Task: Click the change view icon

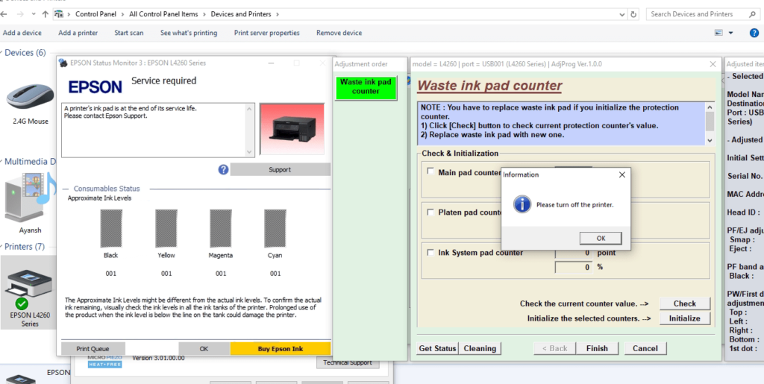Action: [718, 33]
